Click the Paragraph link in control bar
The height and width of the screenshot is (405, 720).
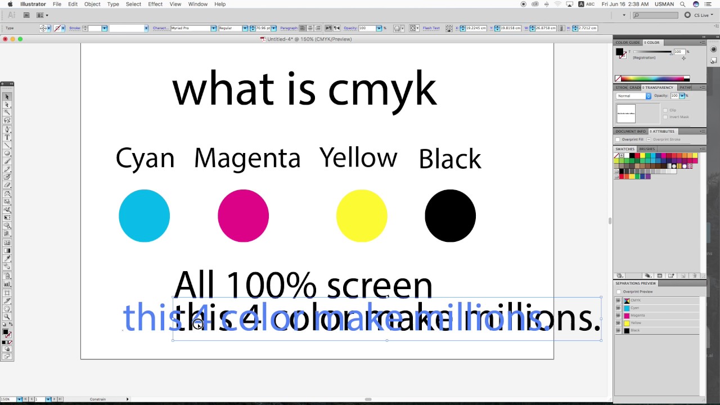pyautogui.click(x=289, y=28)
